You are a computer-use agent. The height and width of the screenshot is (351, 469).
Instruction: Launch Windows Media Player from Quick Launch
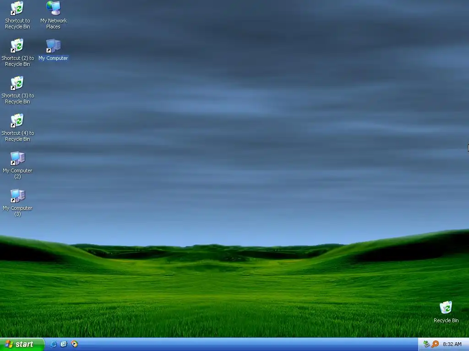click(74, 344)
